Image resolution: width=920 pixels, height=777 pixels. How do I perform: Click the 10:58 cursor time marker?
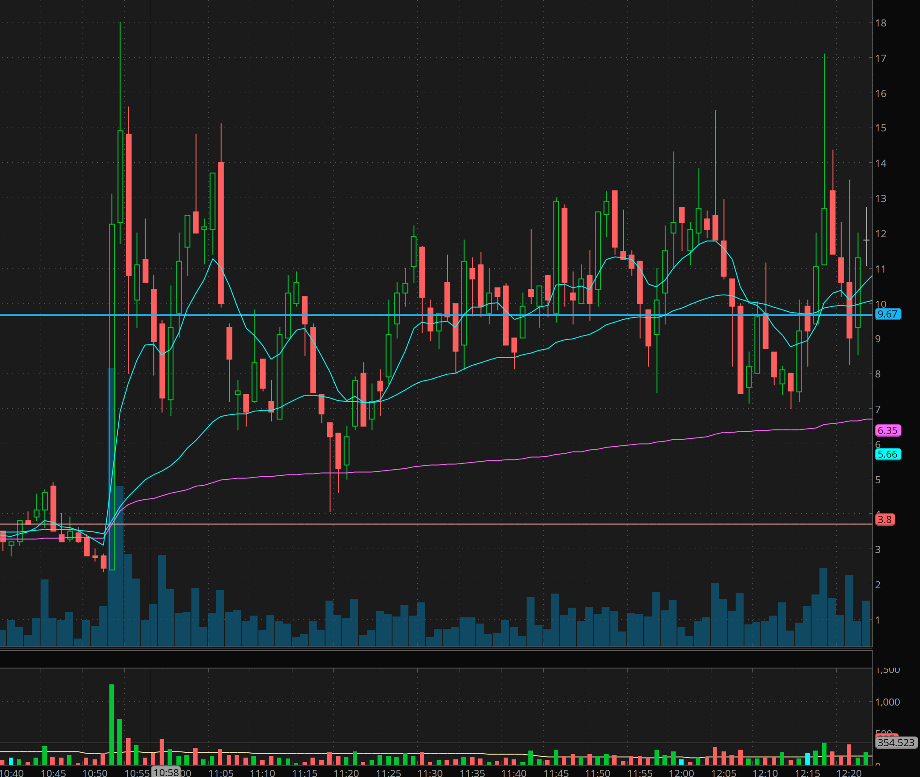(166, 772)
